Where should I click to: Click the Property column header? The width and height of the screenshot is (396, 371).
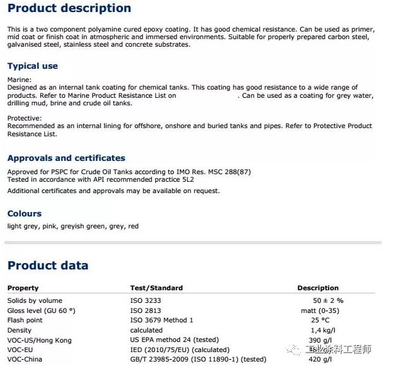pyautogui.click(x=23, y=288)
